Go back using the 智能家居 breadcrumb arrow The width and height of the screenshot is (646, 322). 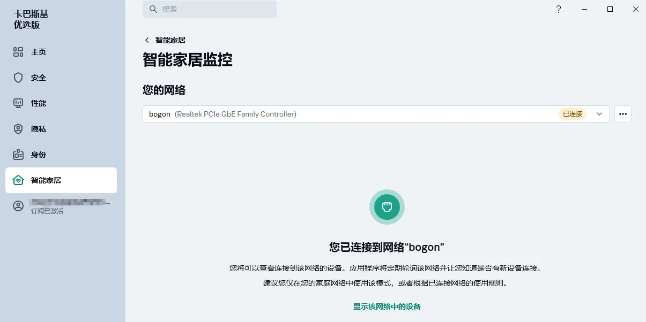pos(147,40)
